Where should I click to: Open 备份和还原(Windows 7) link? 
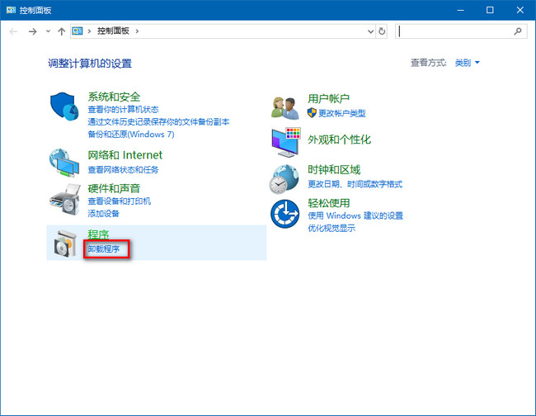click(131, 134)
